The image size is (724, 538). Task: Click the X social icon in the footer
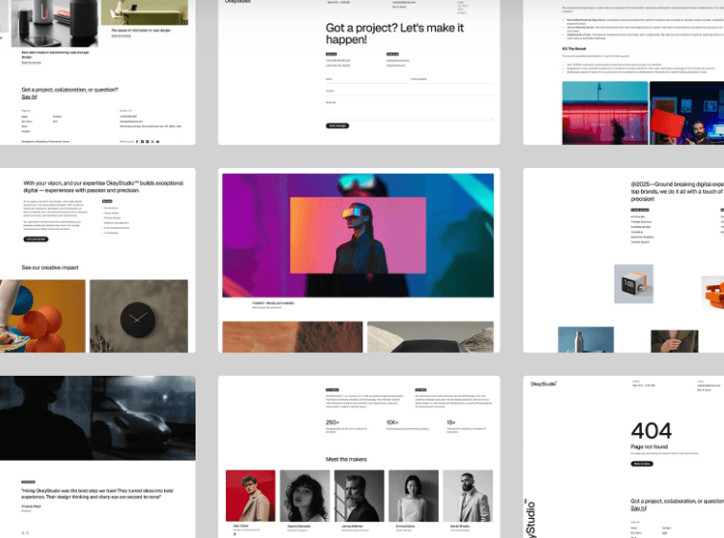click(x=153, y=142)
